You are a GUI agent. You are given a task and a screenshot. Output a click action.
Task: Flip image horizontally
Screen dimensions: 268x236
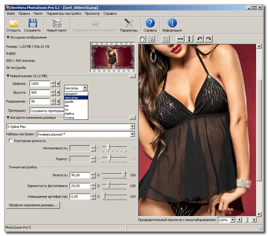click(x=180, y=39)
